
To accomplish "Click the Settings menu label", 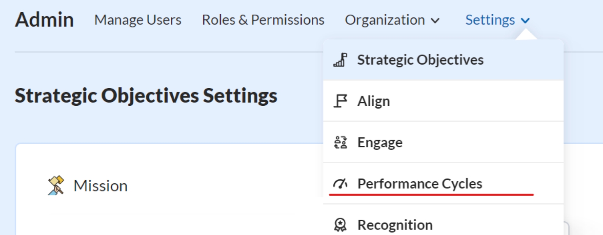I will [x=490, y=20].
